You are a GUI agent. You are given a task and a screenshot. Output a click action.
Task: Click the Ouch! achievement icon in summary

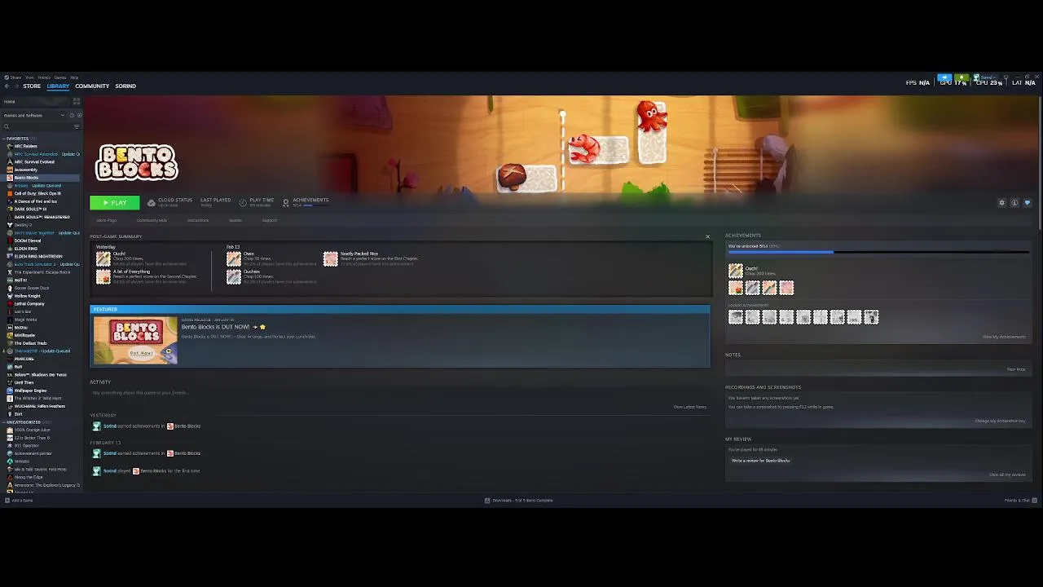(103, 258)
